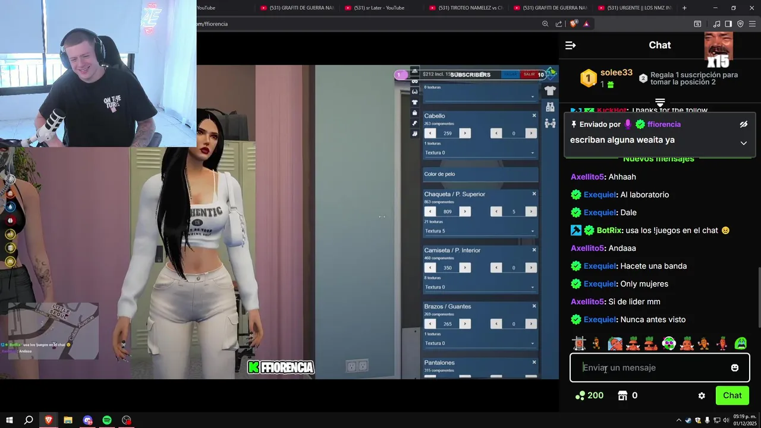Remove the Cabello item with its X
This screenshot has height=428, width=761.
[x=534, y=115]
